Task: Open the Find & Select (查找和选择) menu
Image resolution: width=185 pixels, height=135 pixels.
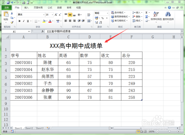Action: (x=168, y=17)
